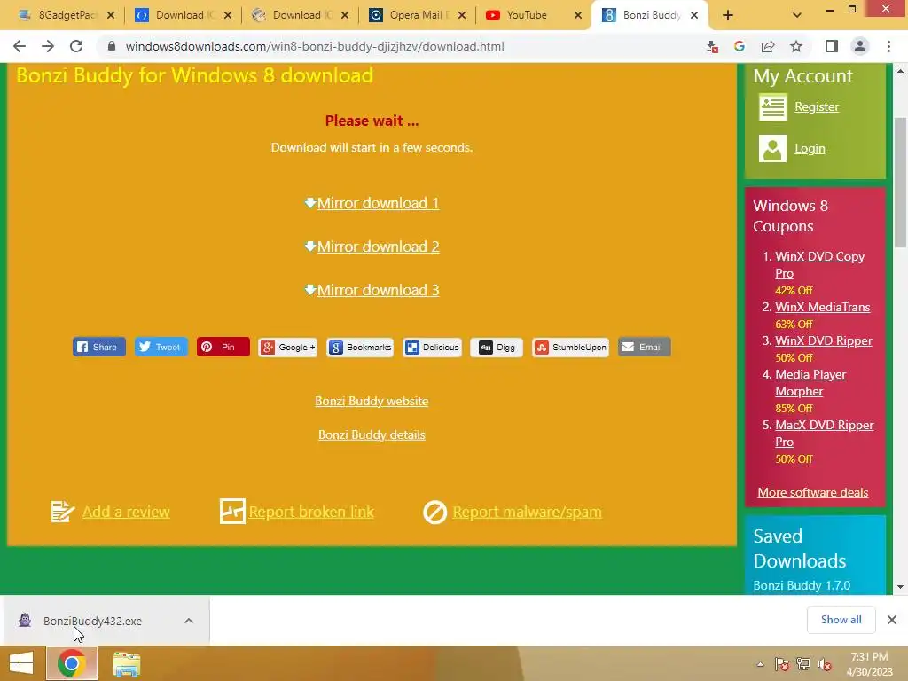
Task: Open Bonzi Buddy details link
Action: coord(372,434)
